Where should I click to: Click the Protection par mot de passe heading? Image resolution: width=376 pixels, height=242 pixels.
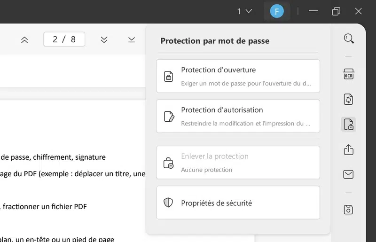pos(215,41)
